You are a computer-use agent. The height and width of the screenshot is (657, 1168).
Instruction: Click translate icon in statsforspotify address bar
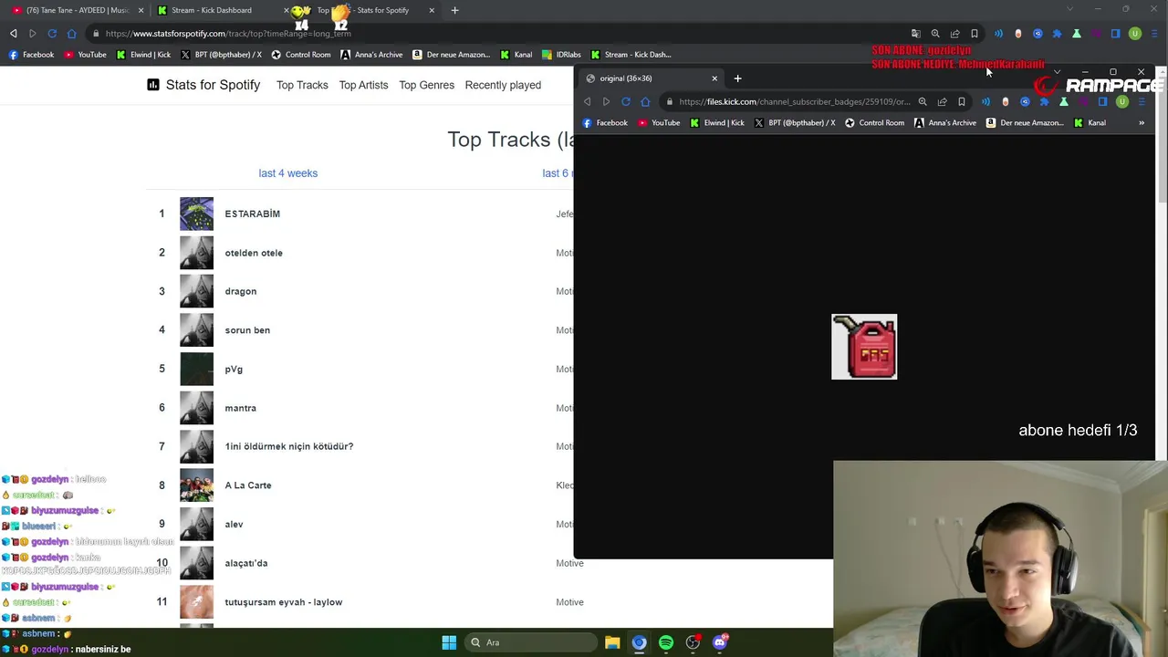pos(915,34)
